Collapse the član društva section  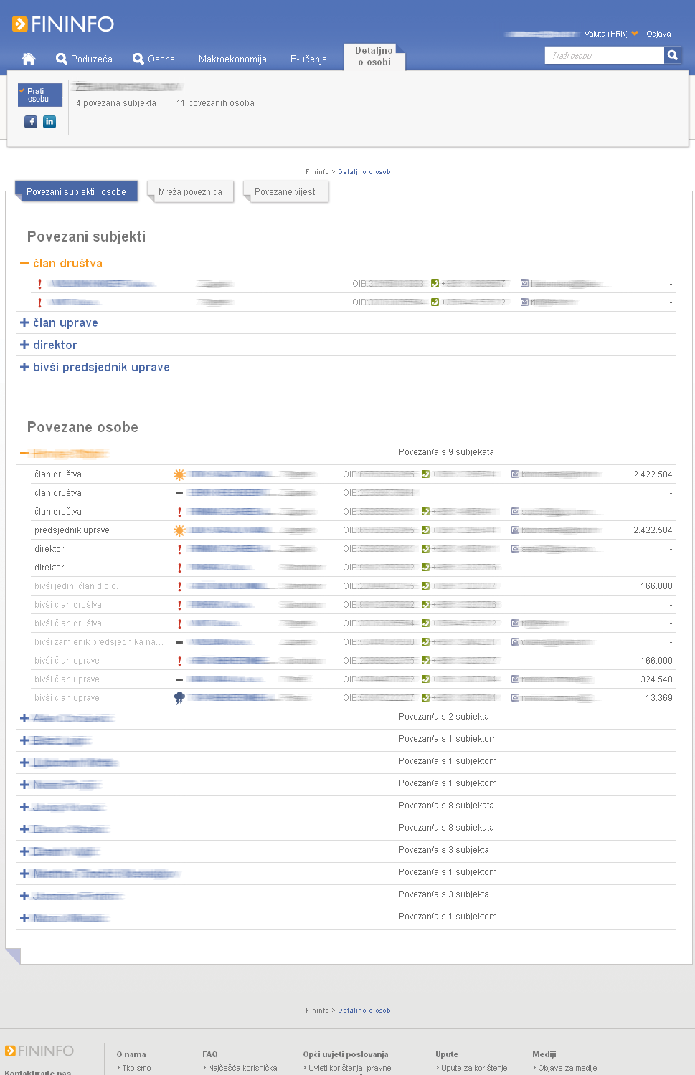(24, 264)
